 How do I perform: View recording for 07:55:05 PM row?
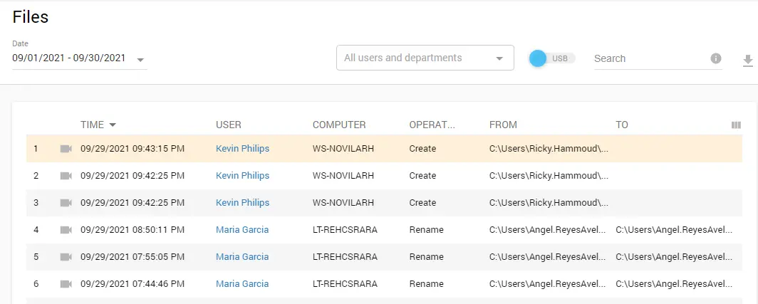click(x=66, y=257)
